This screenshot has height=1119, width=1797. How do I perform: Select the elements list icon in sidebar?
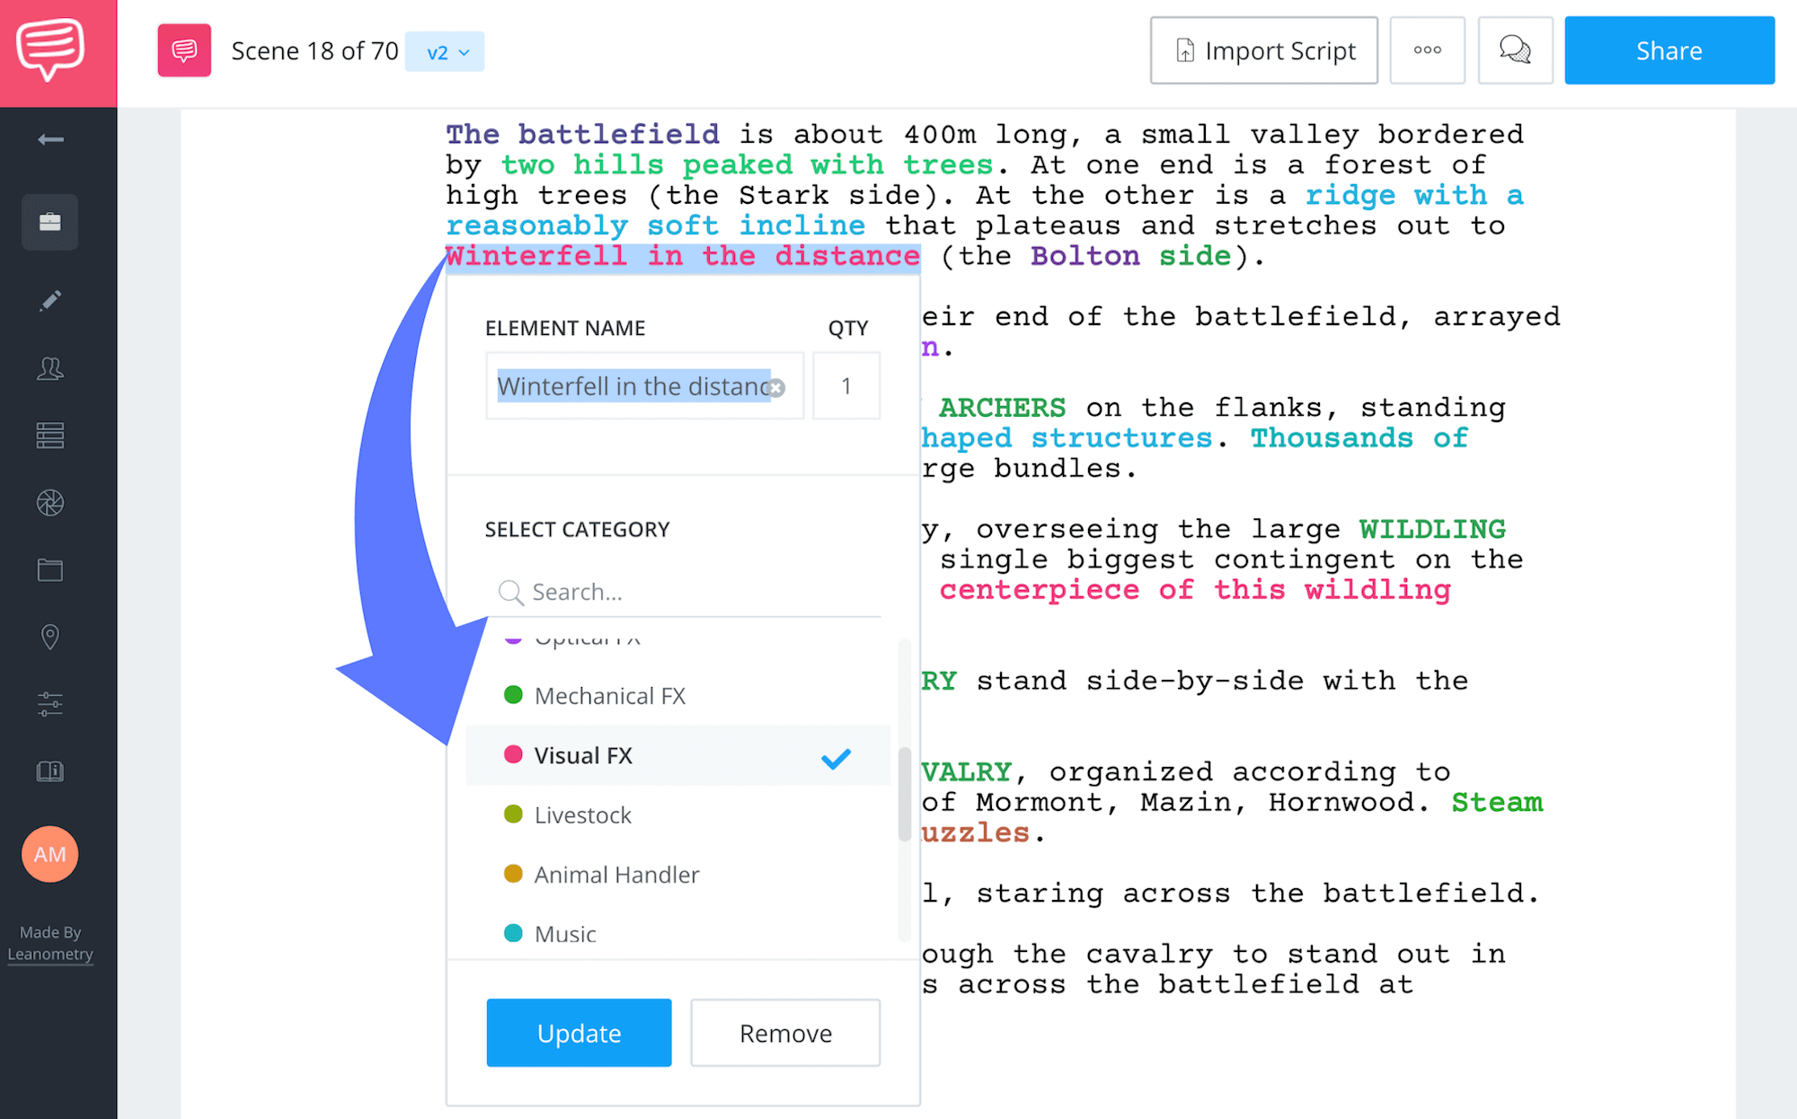[x=49, y=435]
